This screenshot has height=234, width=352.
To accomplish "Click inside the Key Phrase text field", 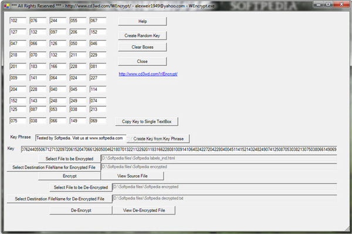I will (80, 138).
